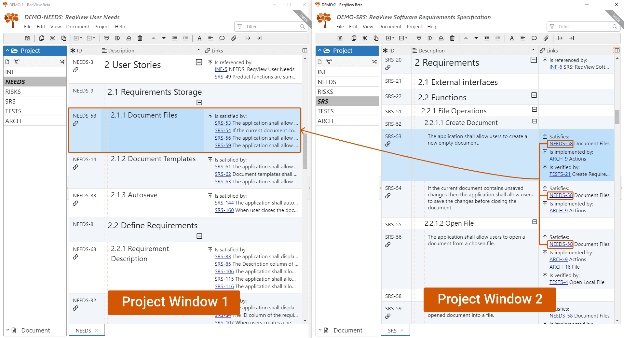Close the SRS tab at bottom

tap(402, 330)
